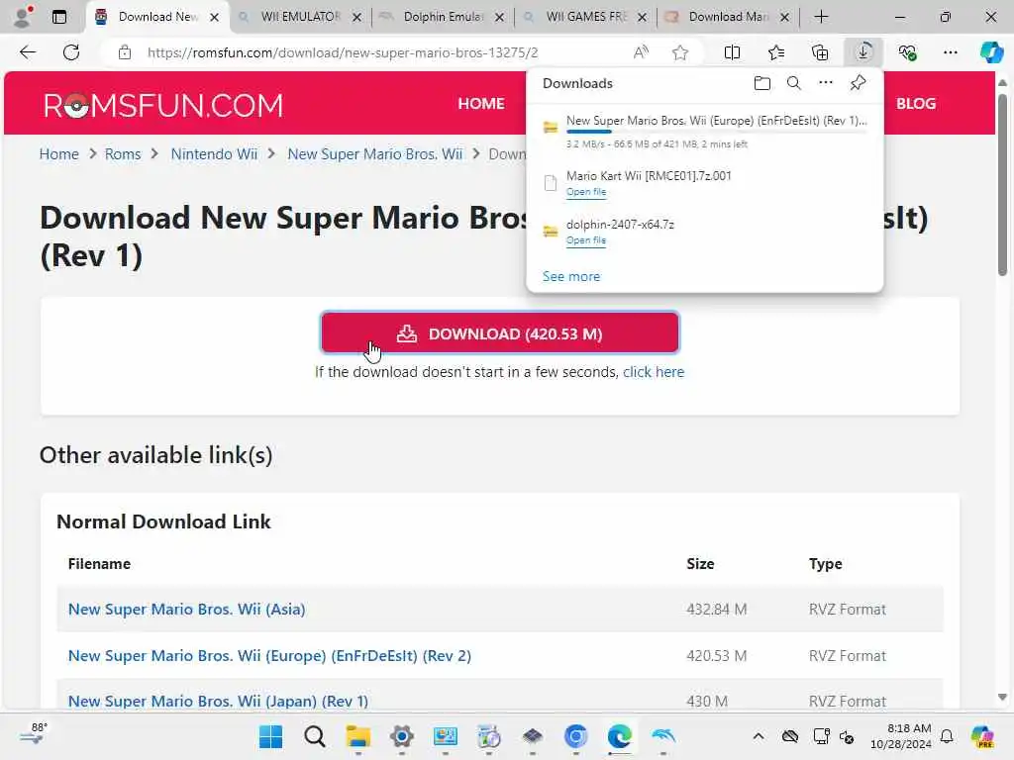Open Edge Settings and more menu

coord(950,52)
